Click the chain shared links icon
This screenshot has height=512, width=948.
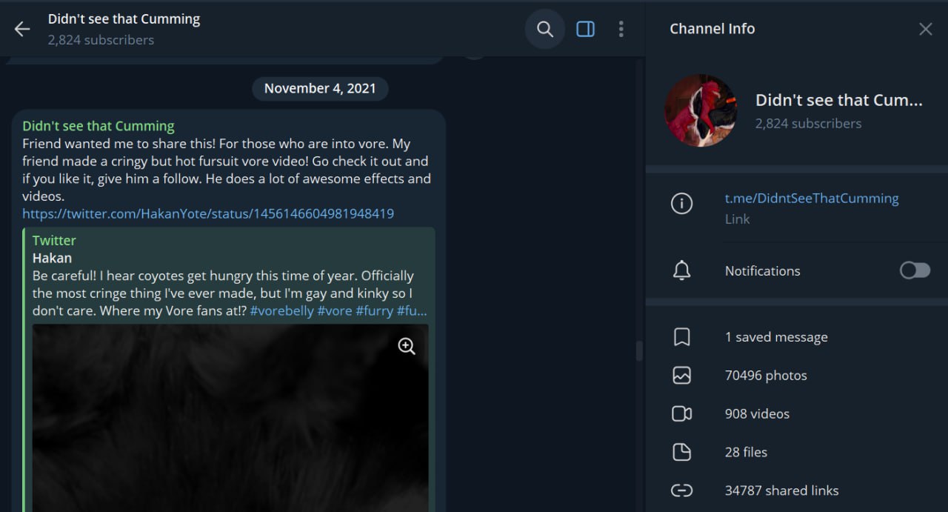681,491
